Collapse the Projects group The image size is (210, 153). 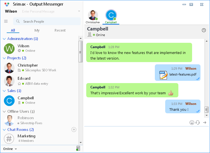pos(4,58)
